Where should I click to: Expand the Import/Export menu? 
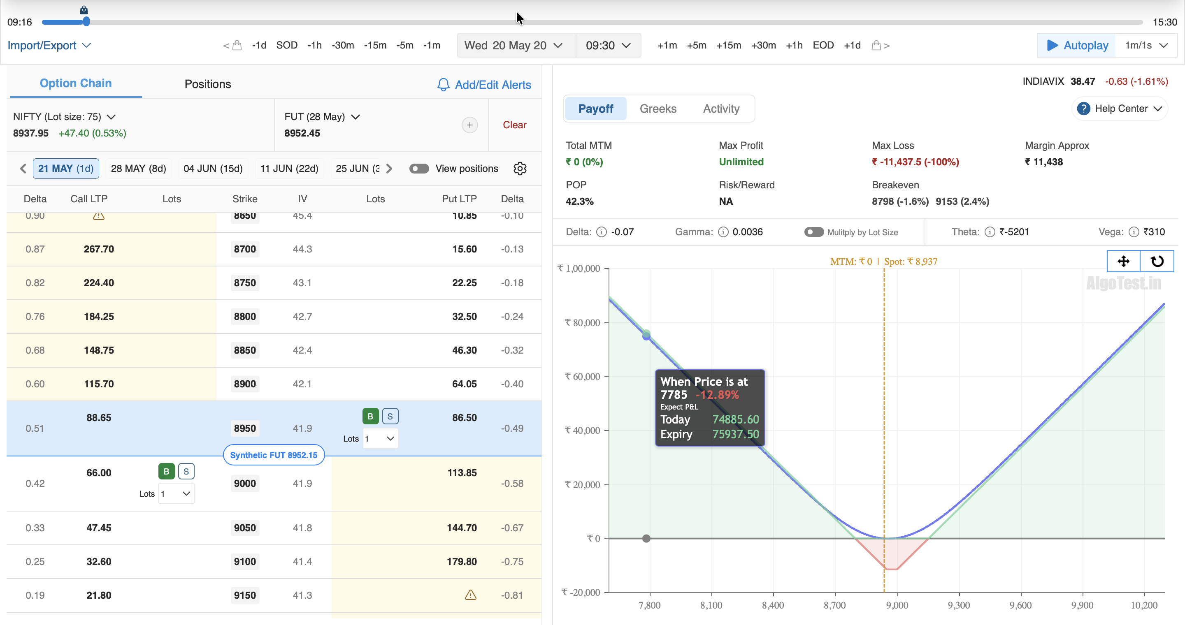49,46
